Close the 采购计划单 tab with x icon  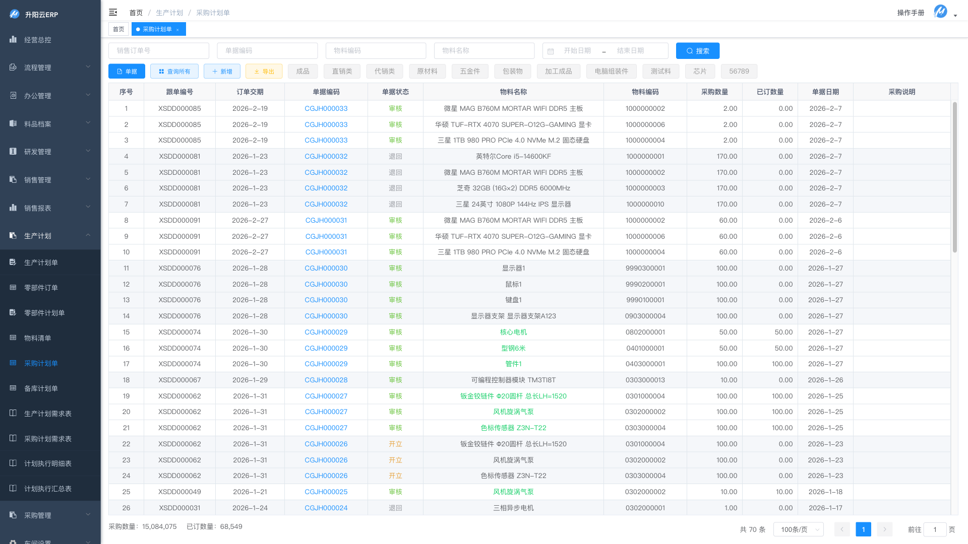[x=177, y=30]
